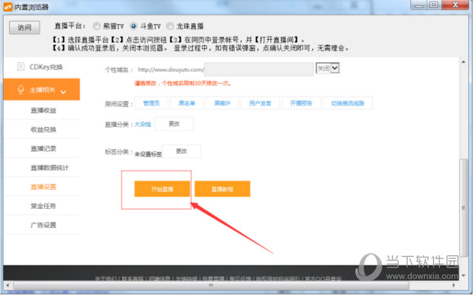Open 直播记录 in the sidebar
The height and width of the screenshot is (295, 474).
(x=43, y=148)
